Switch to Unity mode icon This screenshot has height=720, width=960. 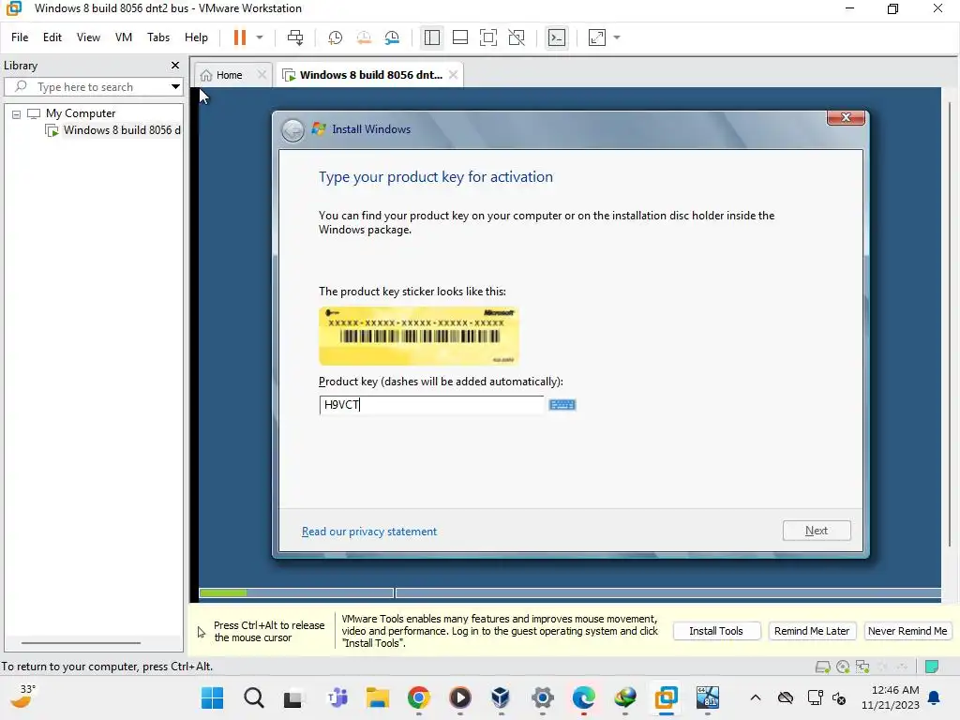(517, 37)
